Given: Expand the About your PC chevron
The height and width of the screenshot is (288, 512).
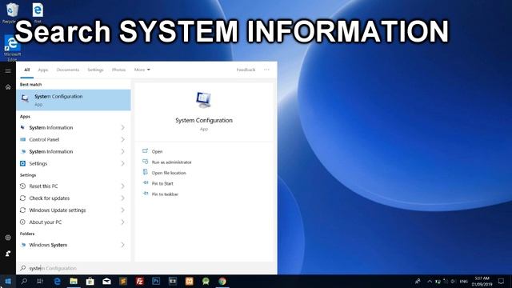Looking at the screenshot, I should click(122, 222).
